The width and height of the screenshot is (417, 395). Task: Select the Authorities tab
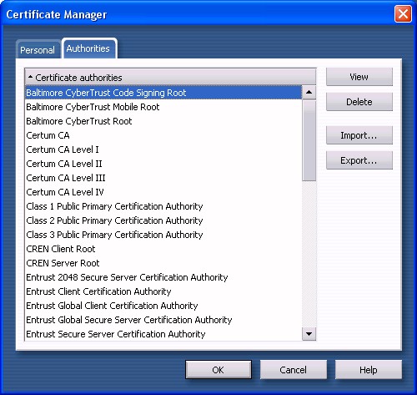88,48
